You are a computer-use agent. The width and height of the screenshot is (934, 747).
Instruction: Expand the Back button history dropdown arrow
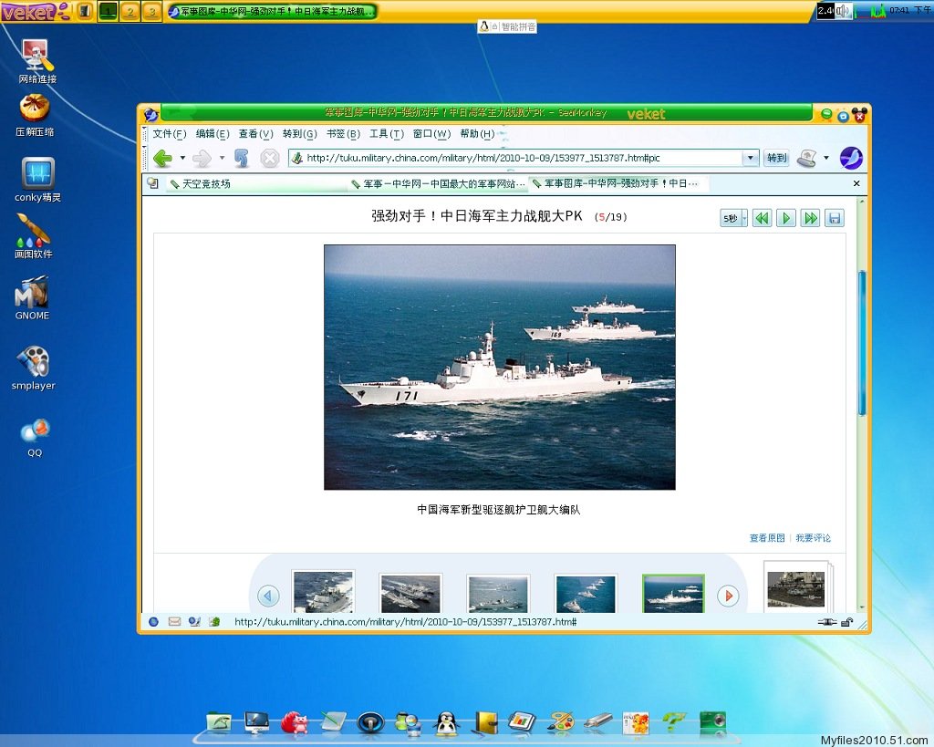(182, 159)
